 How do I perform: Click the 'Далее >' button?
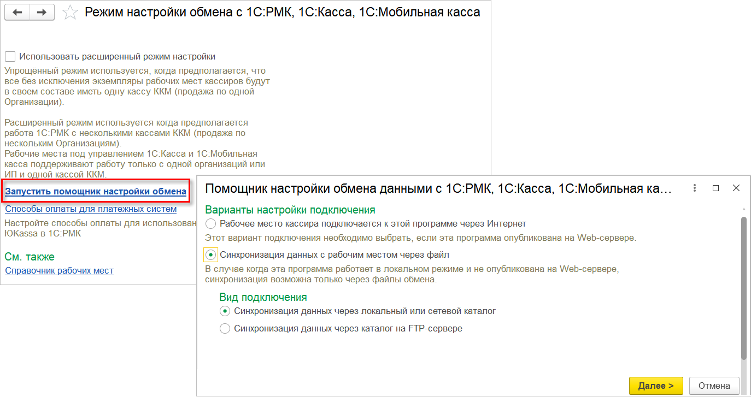656,386
